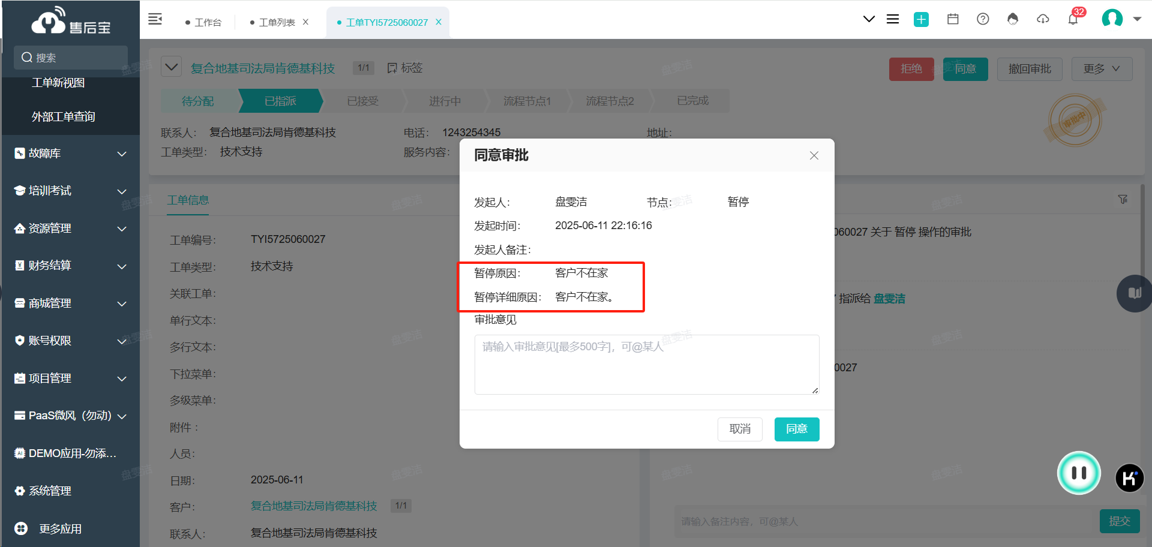Collapse the work order header with the chevron
The image size is (1152, 547).
click(x=172, y=67)
